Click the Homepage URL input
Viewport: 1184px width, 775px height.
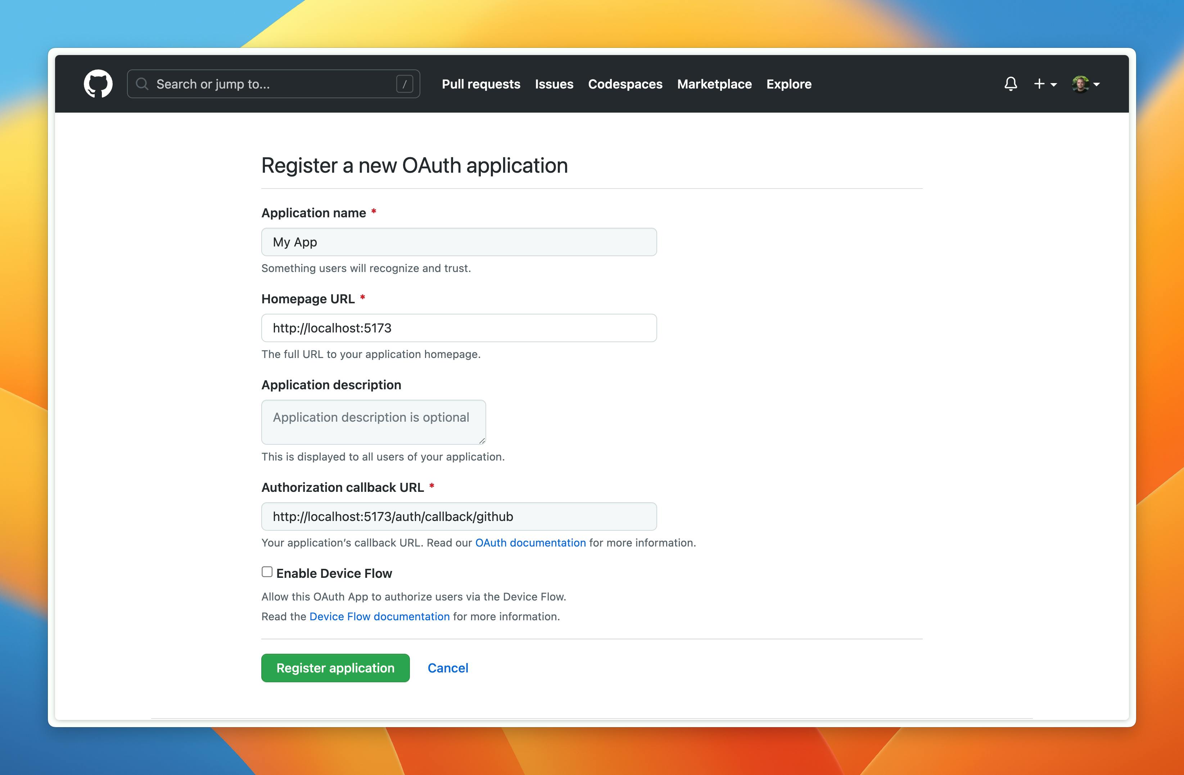[459, 328]
